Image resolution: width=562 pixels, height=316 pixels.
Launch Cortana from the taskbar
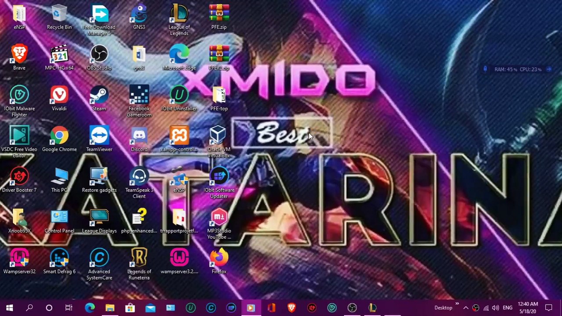(49, 308)
